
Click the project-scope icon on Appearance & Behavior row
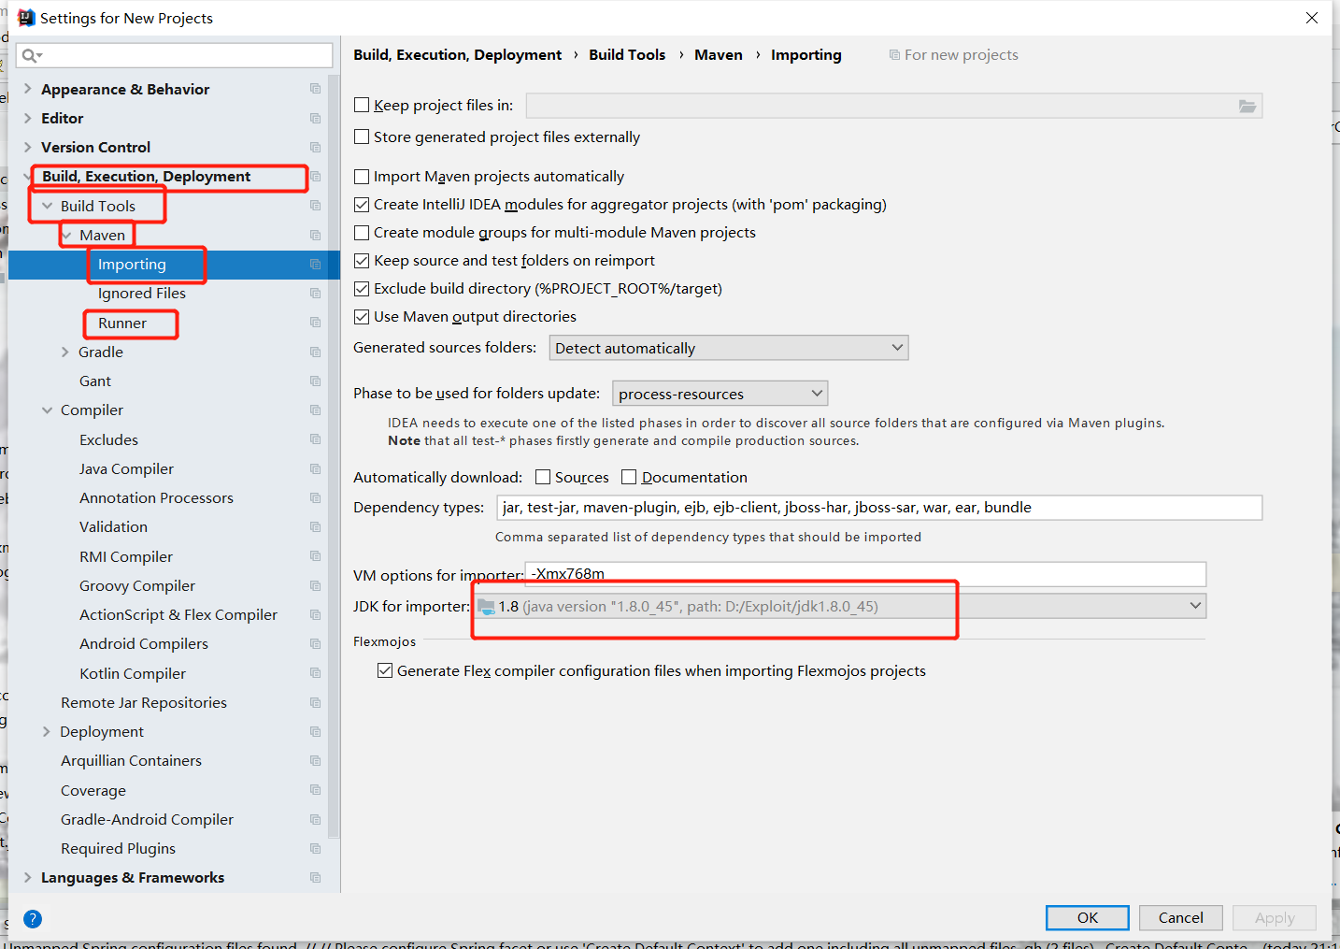click(x=315, y=89)
